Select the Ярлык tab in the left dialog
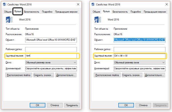This screenshot has width=172, height=112. [18, 11]
